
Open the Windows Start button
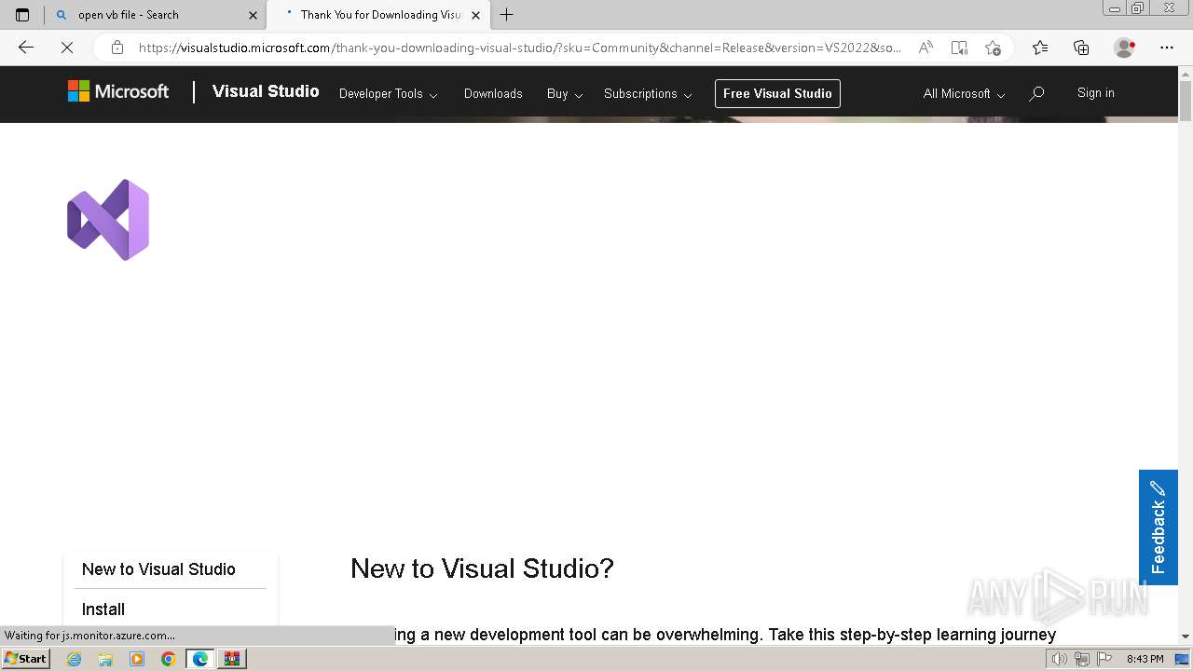pyautogui.click(x=26, y=659)
